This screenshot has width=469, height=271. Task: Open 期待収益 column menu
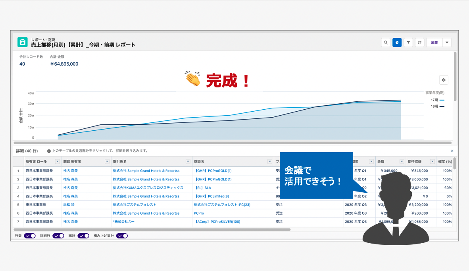[432, 162]
